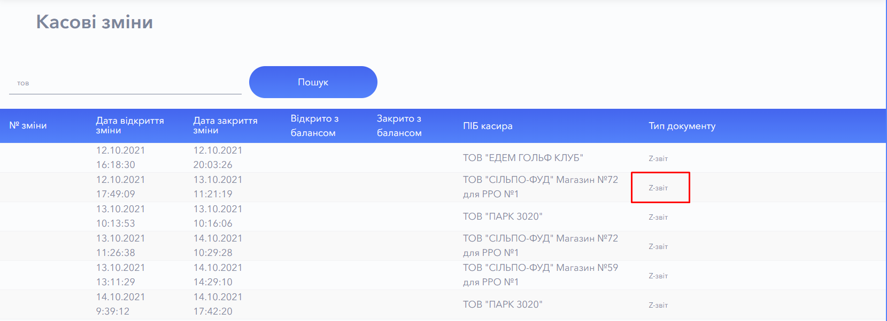Open Z-звіт for shift opened 14.10.2021 9:39:12
This screenshot has height=321, width=887.
click(658, 305)
